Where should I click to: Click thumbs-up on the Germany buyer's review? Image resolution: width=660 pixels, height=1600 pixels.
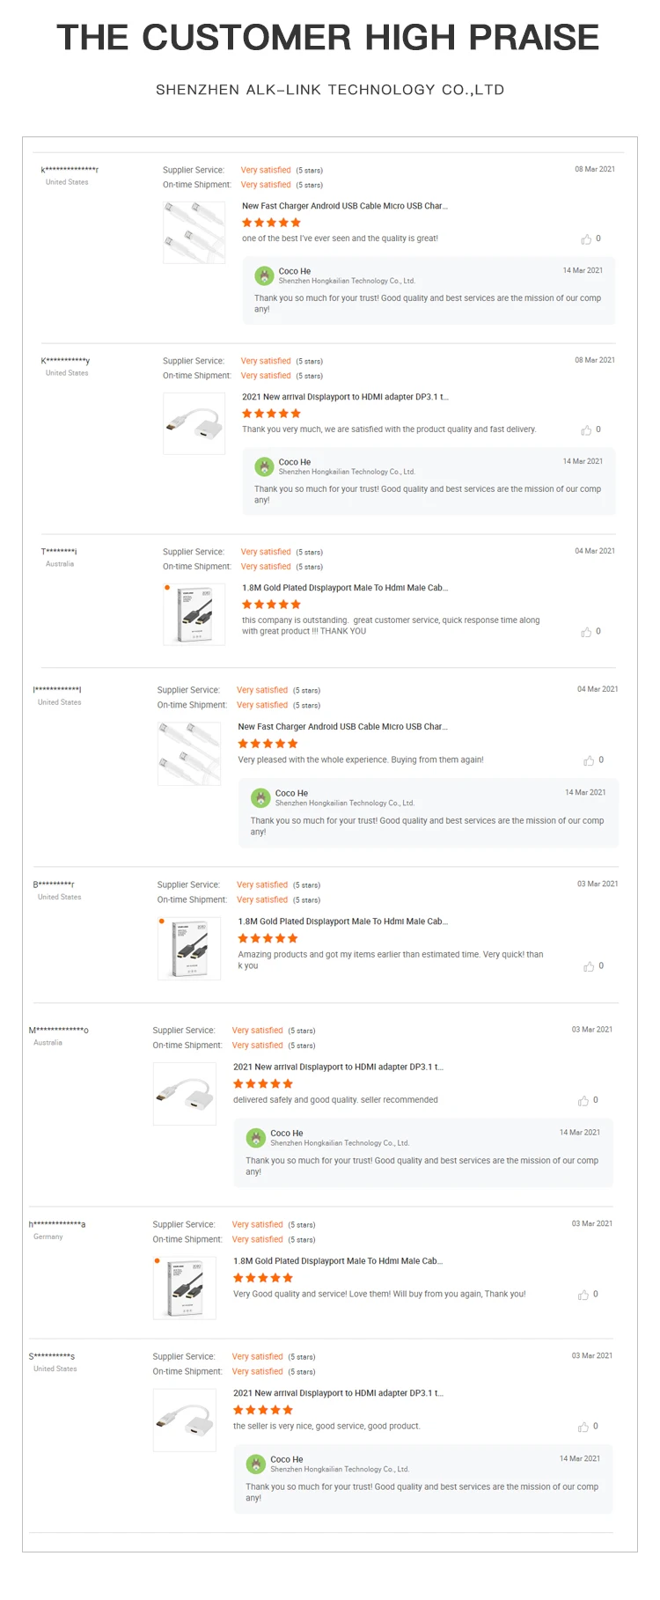(583, 1295)
